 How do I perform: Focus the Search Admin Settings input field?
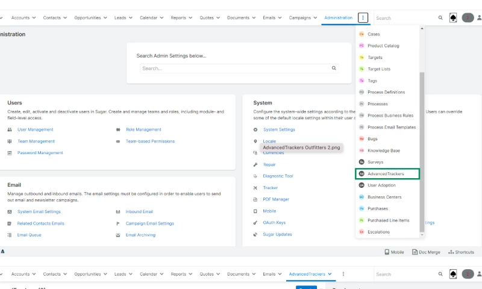click(239, 68)
